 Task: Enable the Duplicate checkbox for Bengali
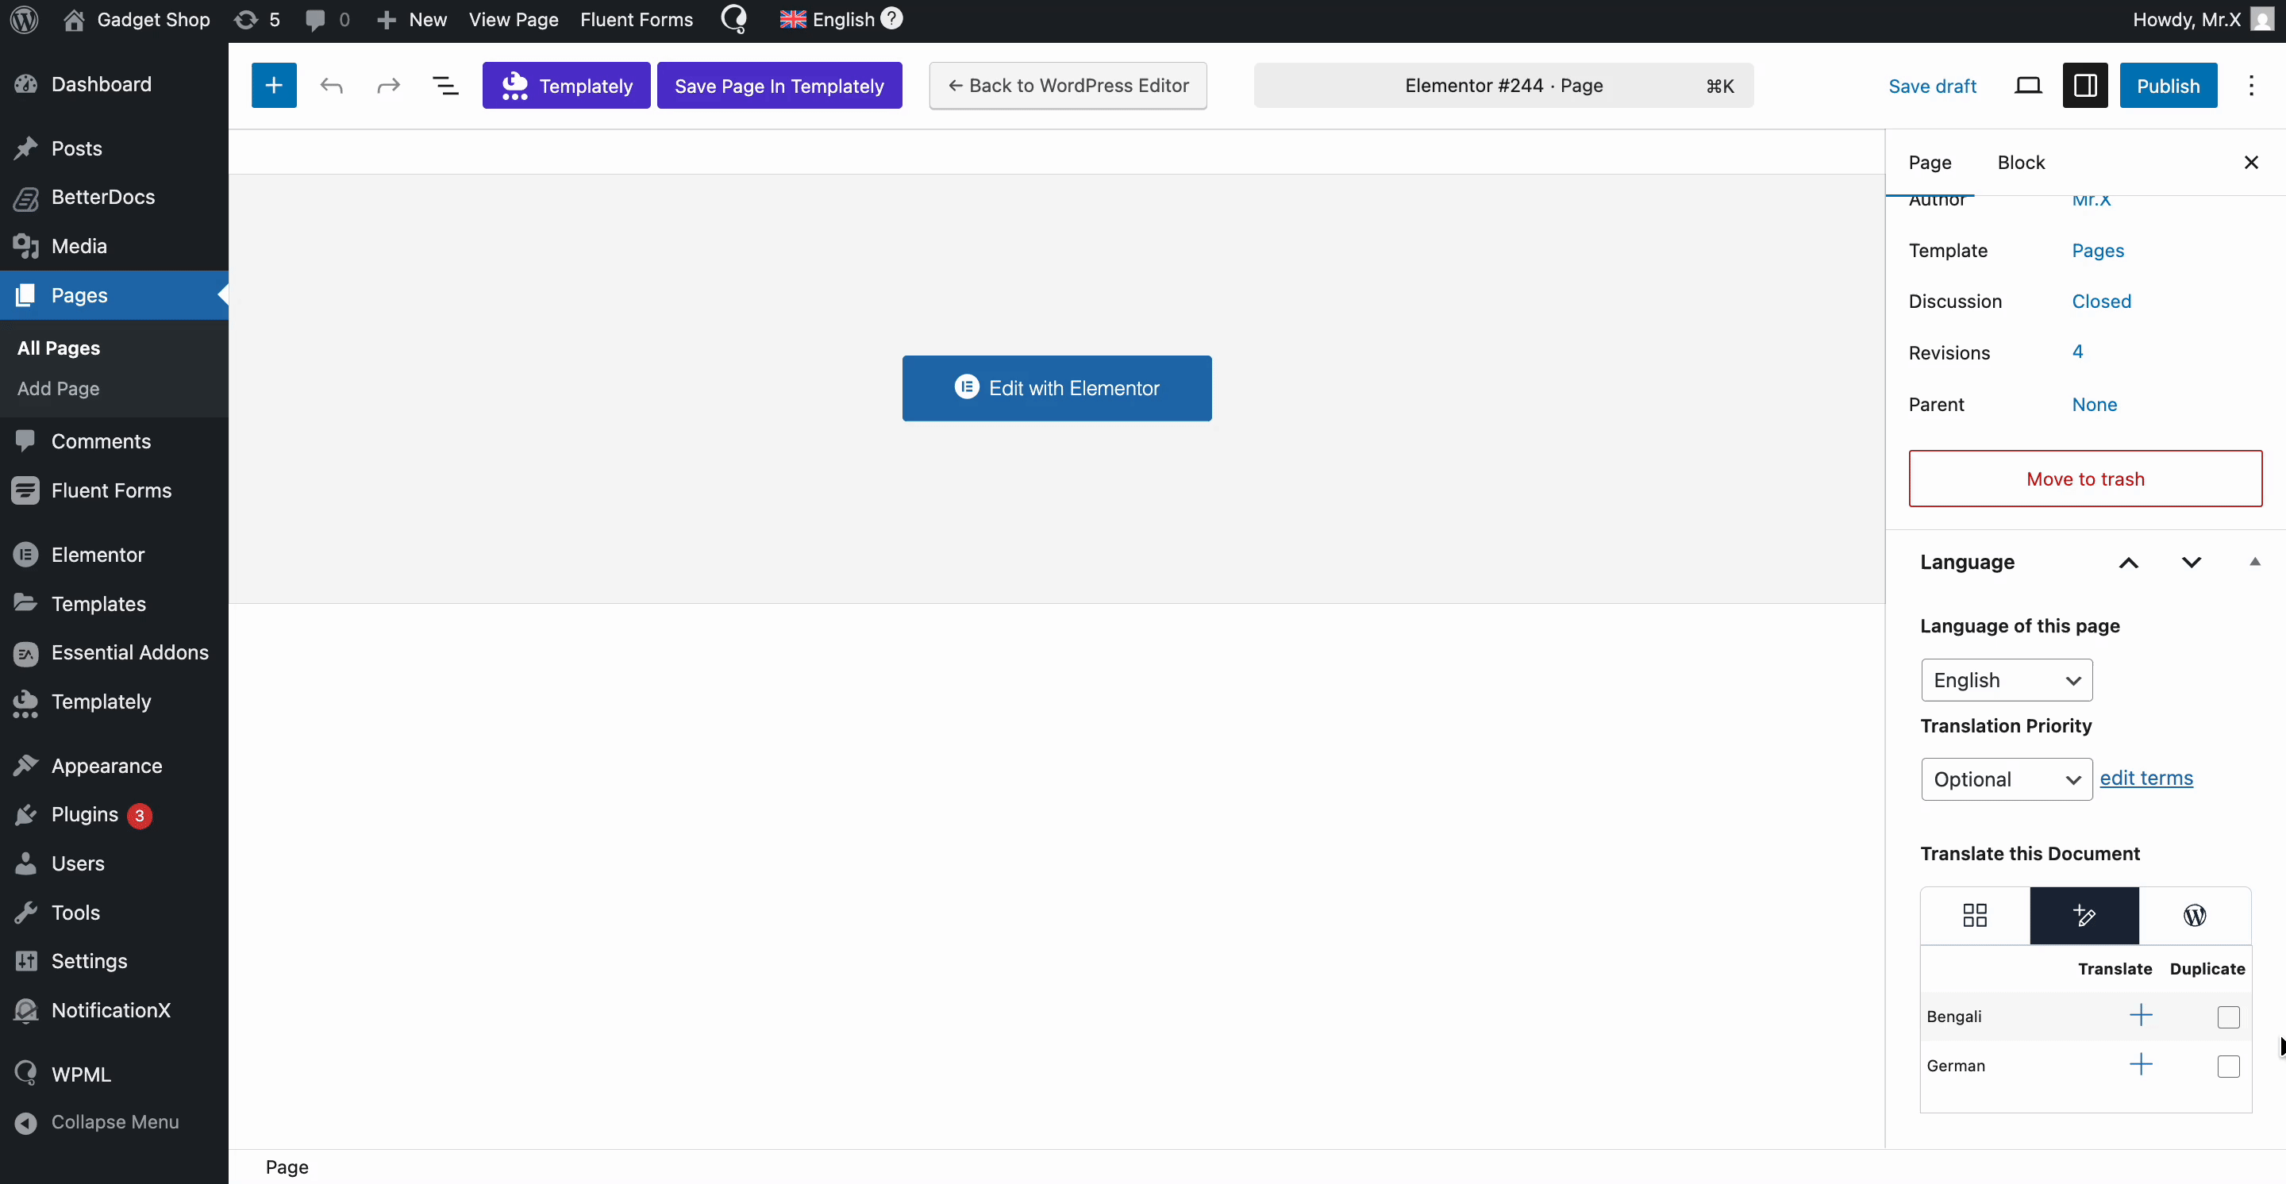click(x=2227, y=1018)
